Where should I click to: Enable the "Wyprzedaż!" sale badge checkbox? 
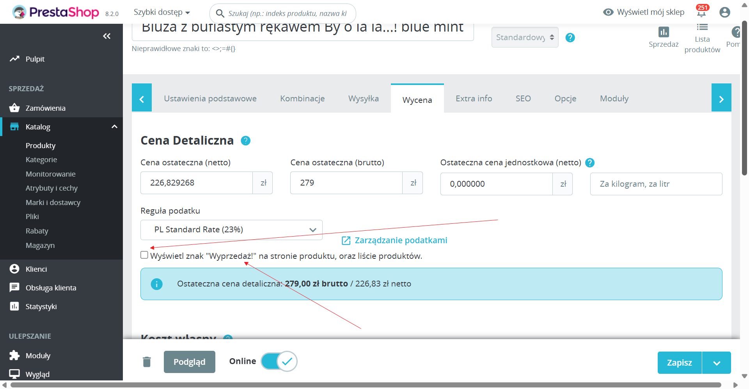coord(144,255)
